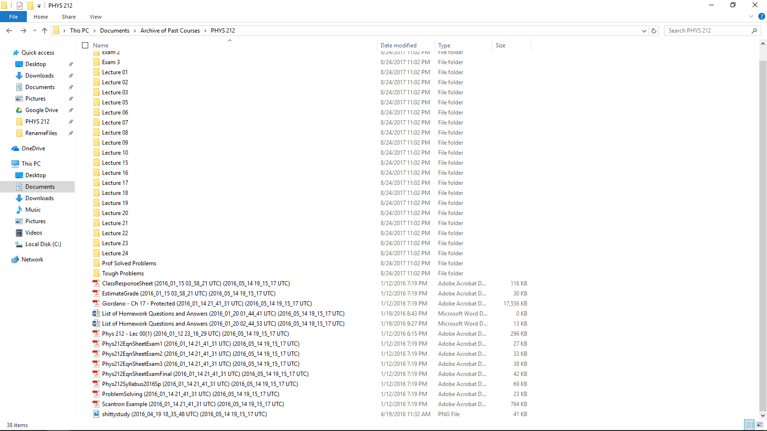Click the Downloads icon under Quick access
The image size is (767, 431).
coord(19,76)
